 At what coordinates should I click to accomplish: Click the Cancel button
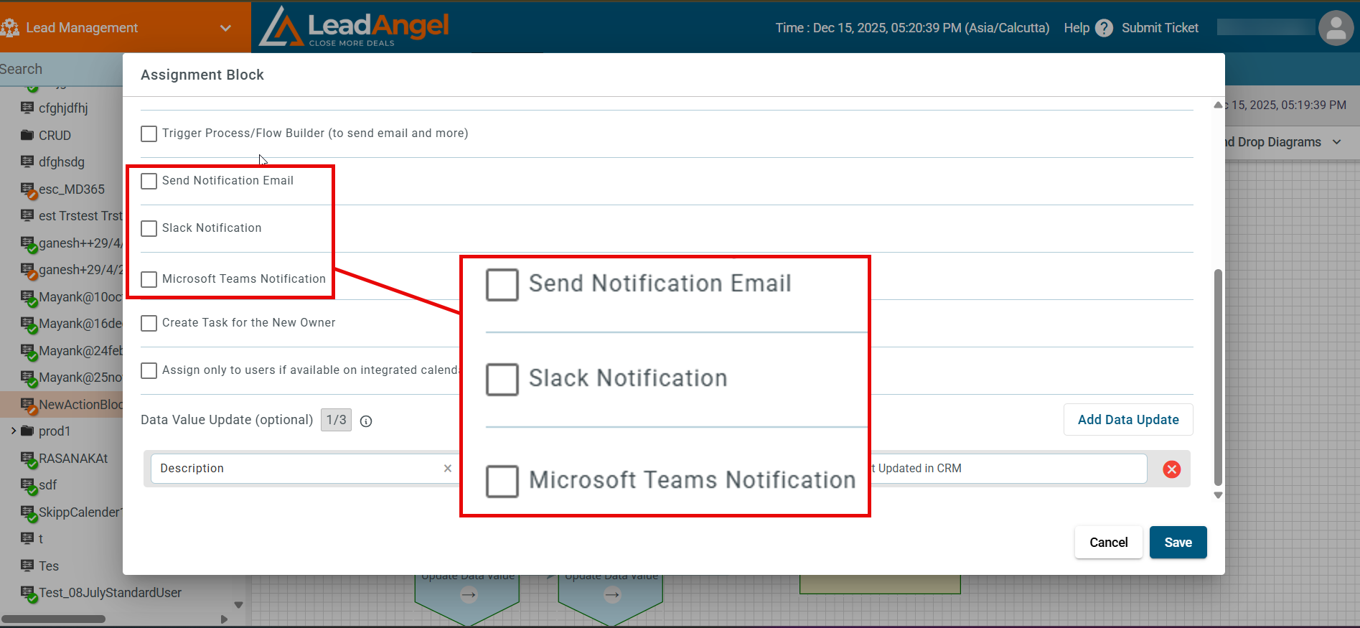1108,543
